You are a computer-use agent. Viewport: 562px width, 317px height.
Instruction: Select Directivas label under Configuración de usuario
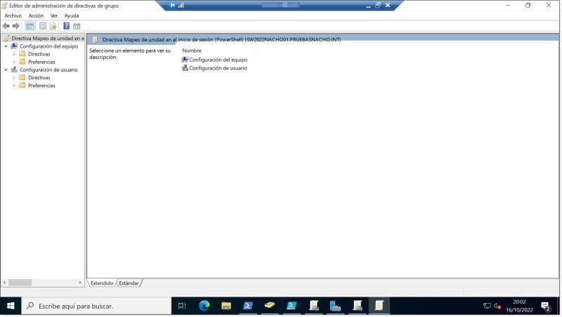click(x=39, y=78)
